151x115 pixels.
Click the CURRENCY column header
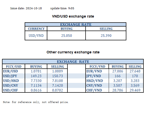coord(36,29)
